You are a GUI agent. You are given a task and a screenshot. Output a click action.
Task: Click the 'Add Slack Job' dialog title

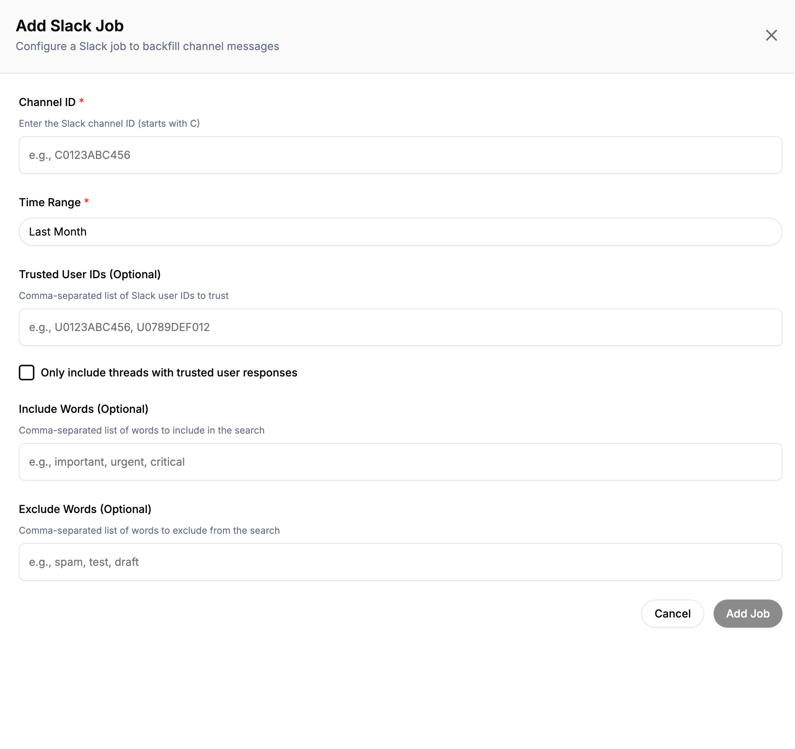[x=70, y=25]
